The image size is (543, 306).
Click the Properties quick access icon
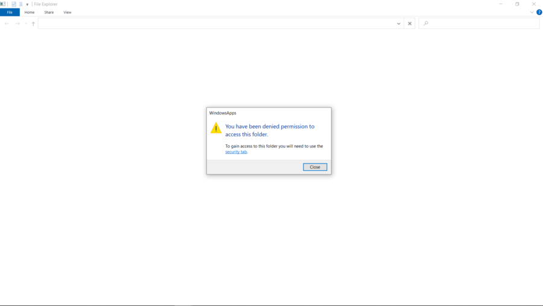pyautogui.click(x=13, y=4)
